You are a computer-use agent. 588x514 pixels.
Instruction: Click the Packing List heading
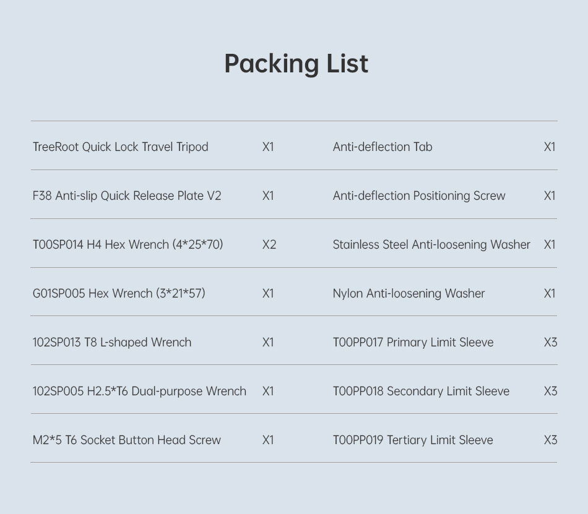[296, 64]
